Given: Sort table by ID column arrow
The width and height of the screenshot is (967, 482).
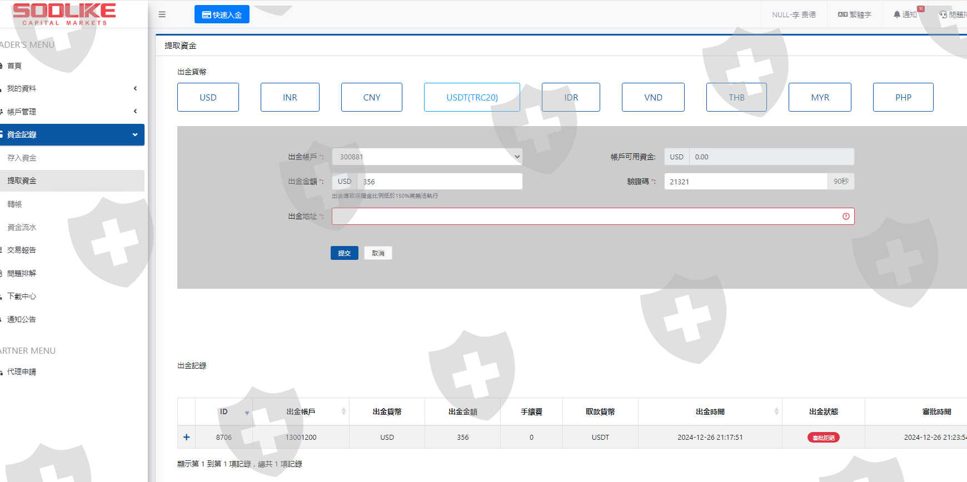Looking at the screenshot, I should coord(247,413).
